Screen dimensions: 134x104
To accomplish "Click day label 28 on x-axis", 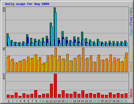I will 114,101.
